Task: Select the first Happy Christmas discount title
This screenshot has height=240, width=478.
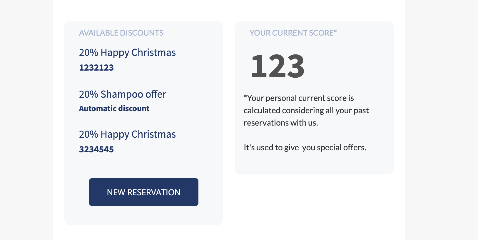Action: click(x=127, y=53)
